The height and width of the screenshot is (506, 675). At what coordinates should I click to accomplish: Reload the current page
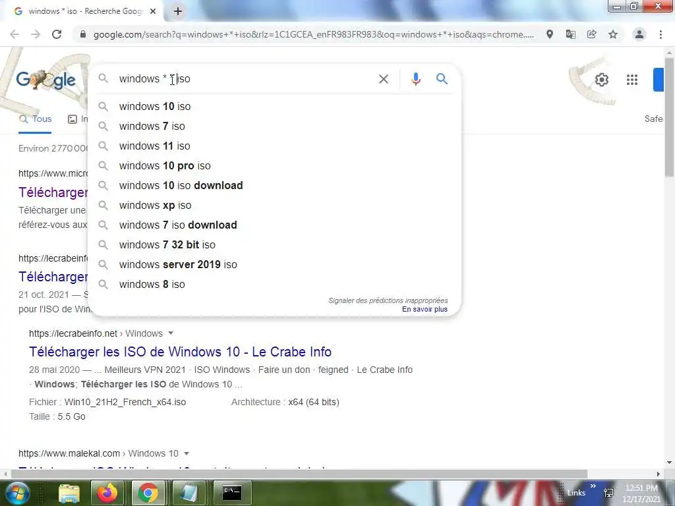(x=57, y=34)
